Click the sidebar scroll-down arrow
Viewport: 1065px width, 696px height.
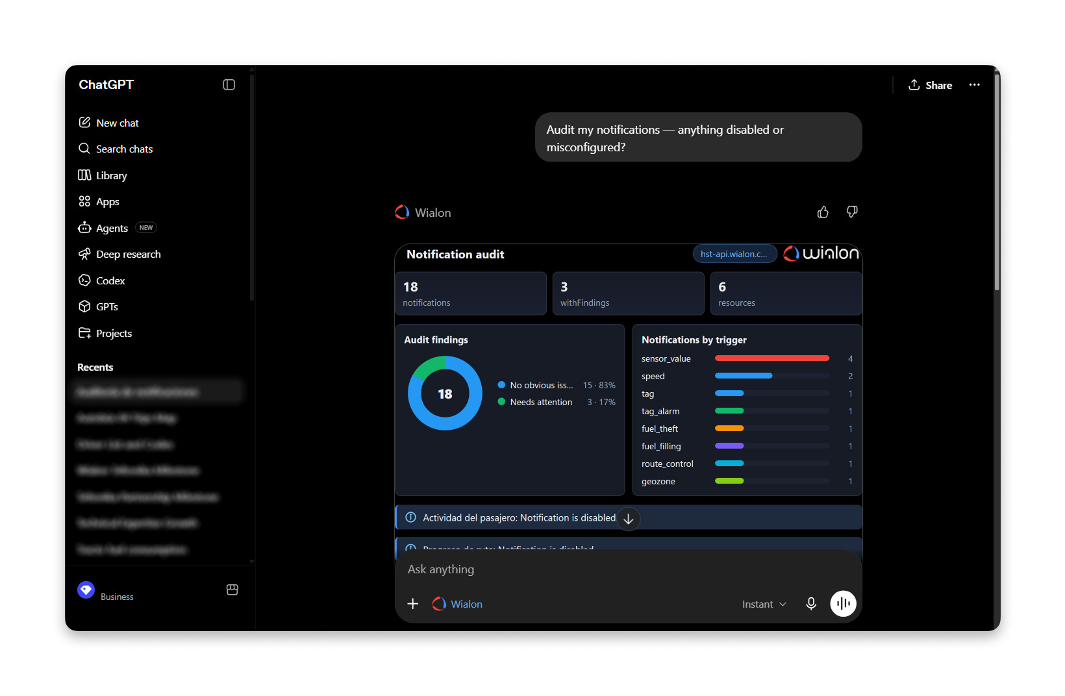click(251, 562)
